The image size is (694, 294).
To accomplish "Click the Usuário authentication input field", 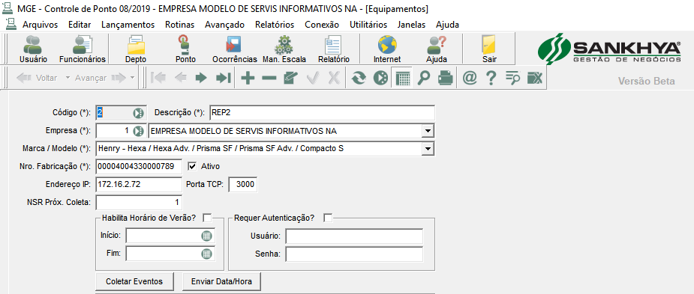I will pos(354,236).
